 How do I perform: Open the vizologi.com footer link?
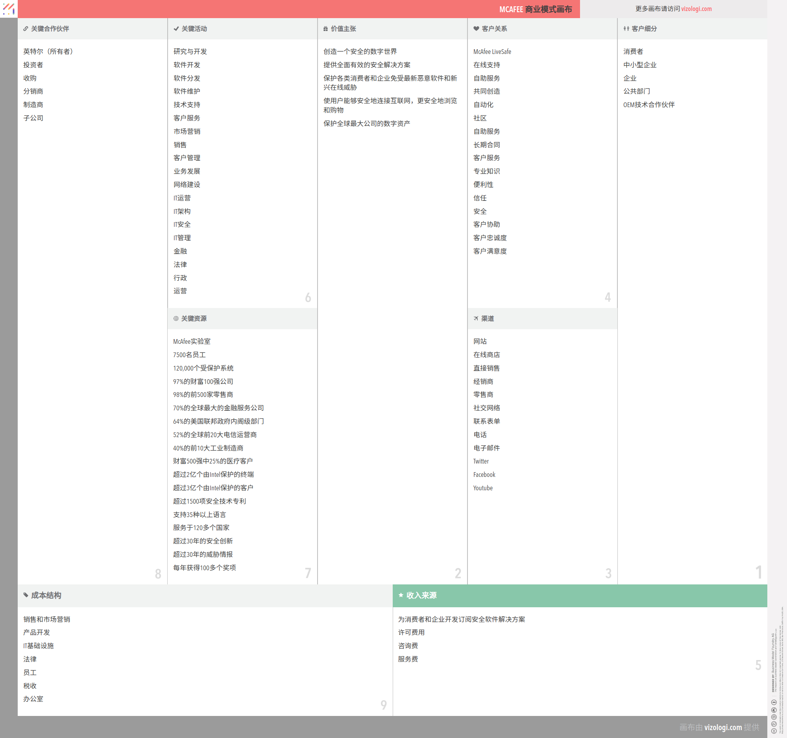click(723, 727)
